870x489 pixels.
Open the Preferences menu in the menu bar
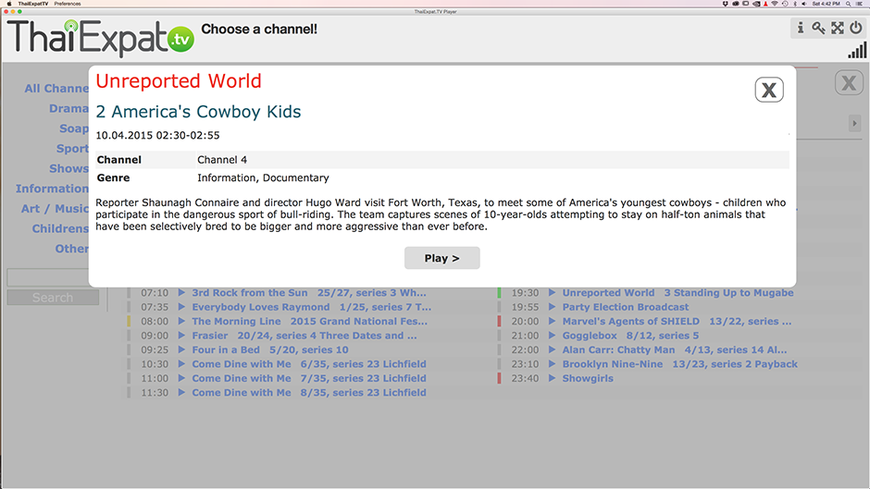tap(68, 4)
